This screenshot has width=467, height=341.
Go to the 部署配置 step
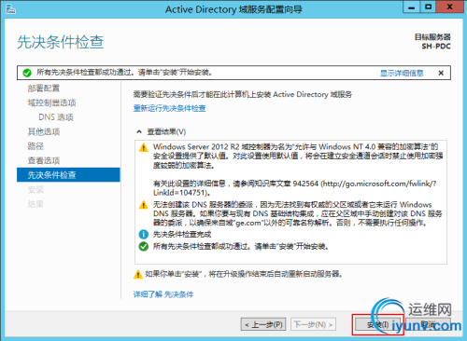click(44, 89)
